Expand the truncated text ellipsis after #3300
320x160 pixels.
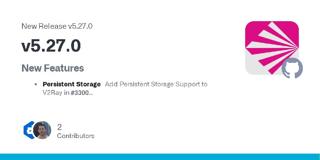click(x=91, y=94)
